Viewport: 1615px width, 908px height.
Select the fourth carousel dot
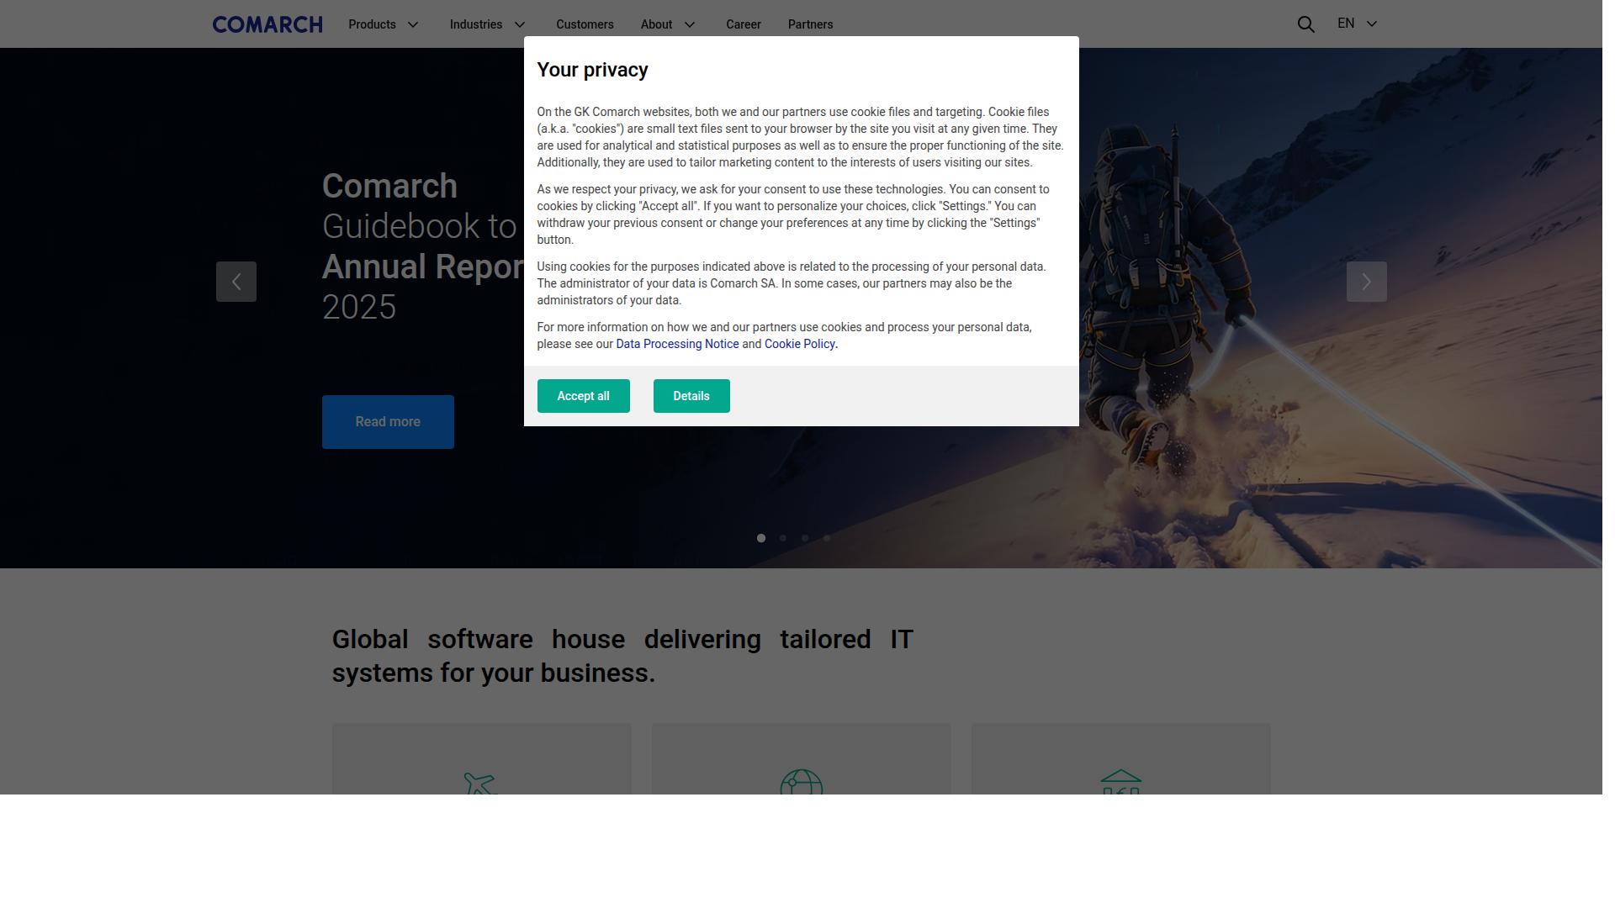tap(827, 538)
